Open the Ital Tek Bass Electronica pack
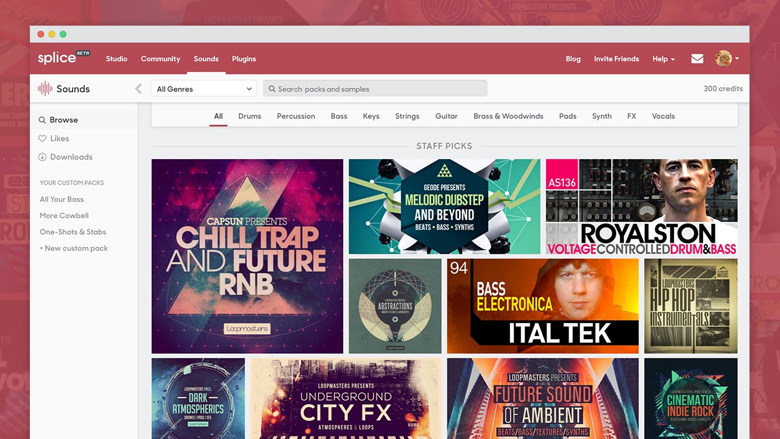The image size is (780, 439). point(543,306)
